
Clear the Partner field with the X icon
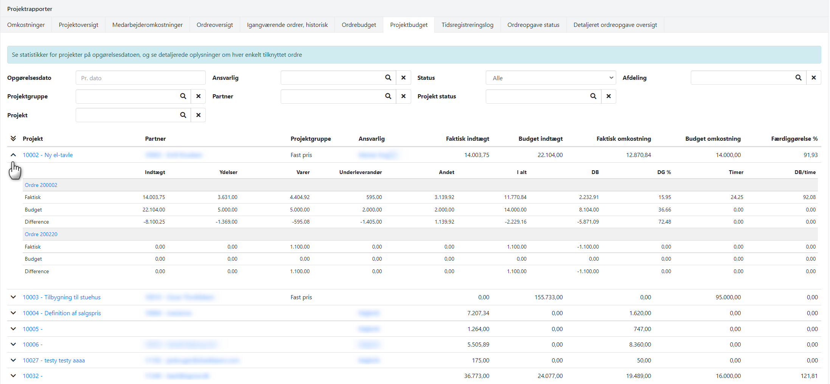point(403,96)
